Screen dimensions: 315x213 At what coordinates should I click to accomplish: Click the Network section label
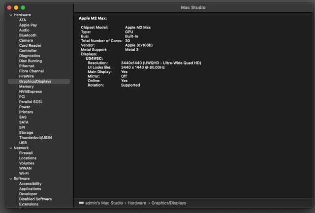(21, 148)
